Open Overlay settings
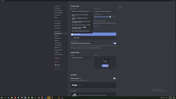The height and width of the screenshot is (99, 176). pyautogui.click(x=56, y=36)
